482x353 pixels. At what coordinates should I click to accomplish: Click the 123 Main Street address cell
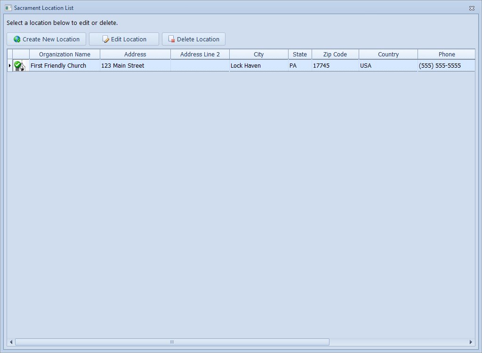tap(135, 66)
